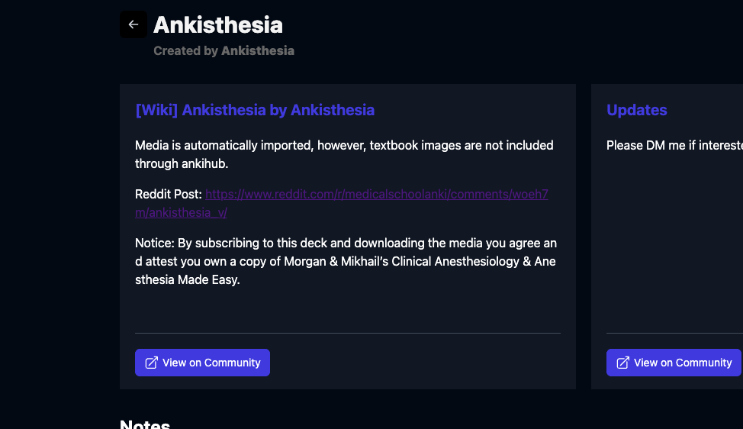Click the author name after Created by
The height and width of the screenshot is (429, 743).
click(x=258, y=50)
